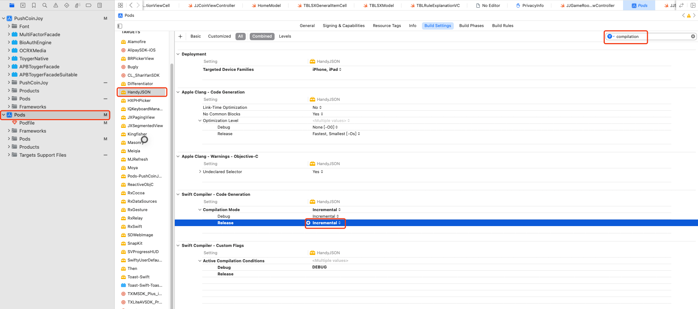Clear the compilation search filter
698x309 pixels.
[693, 37]
